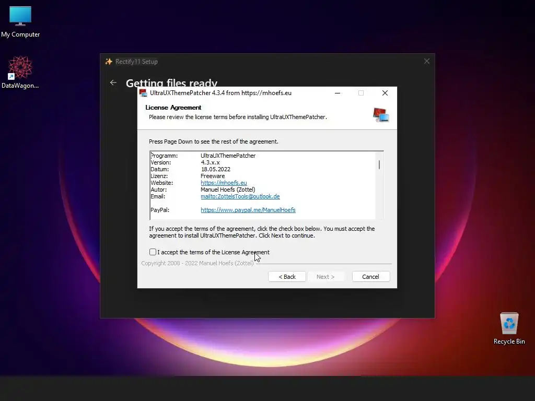Click the 'Getting files ready' heading

(171, 82)
